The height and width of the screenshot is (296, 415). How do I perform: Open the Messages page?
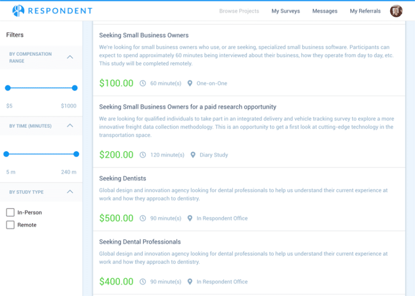pos(324,11)
